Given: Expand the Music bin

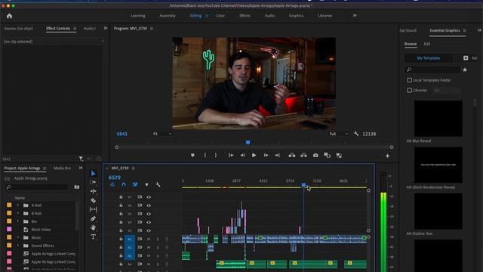Looking at the screenshot, I should pyautogui.click(x=18, y=237).
